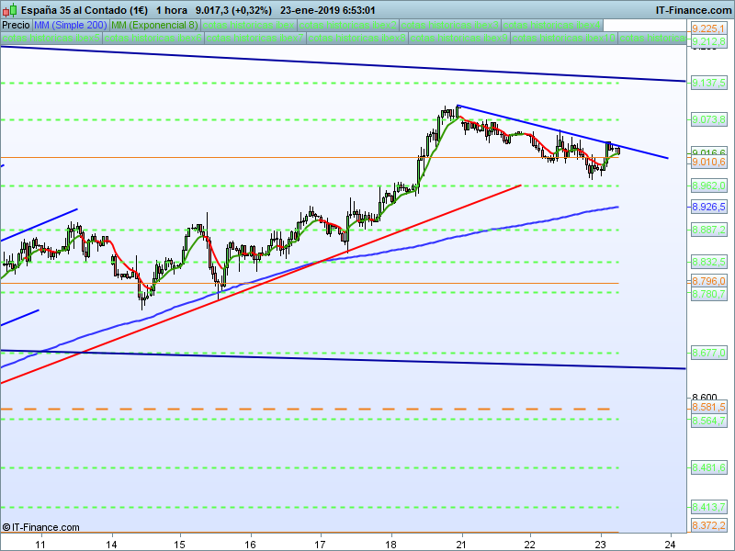Screen dimensions: 735x551
Task: Select the 'cotas historicas ibex9' label
Action: (x=460, y=38)
